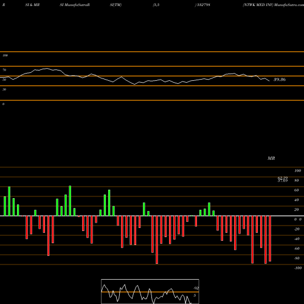Click the 'SI MunafaSutraR' header text
Viewport: 304px width, 304px height.
click(75, 5)
